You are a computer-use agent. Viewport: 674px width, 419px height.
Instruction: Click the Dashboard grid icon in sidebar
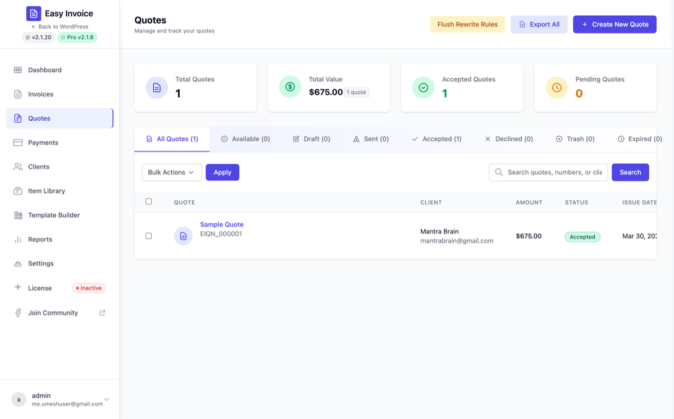18,70
